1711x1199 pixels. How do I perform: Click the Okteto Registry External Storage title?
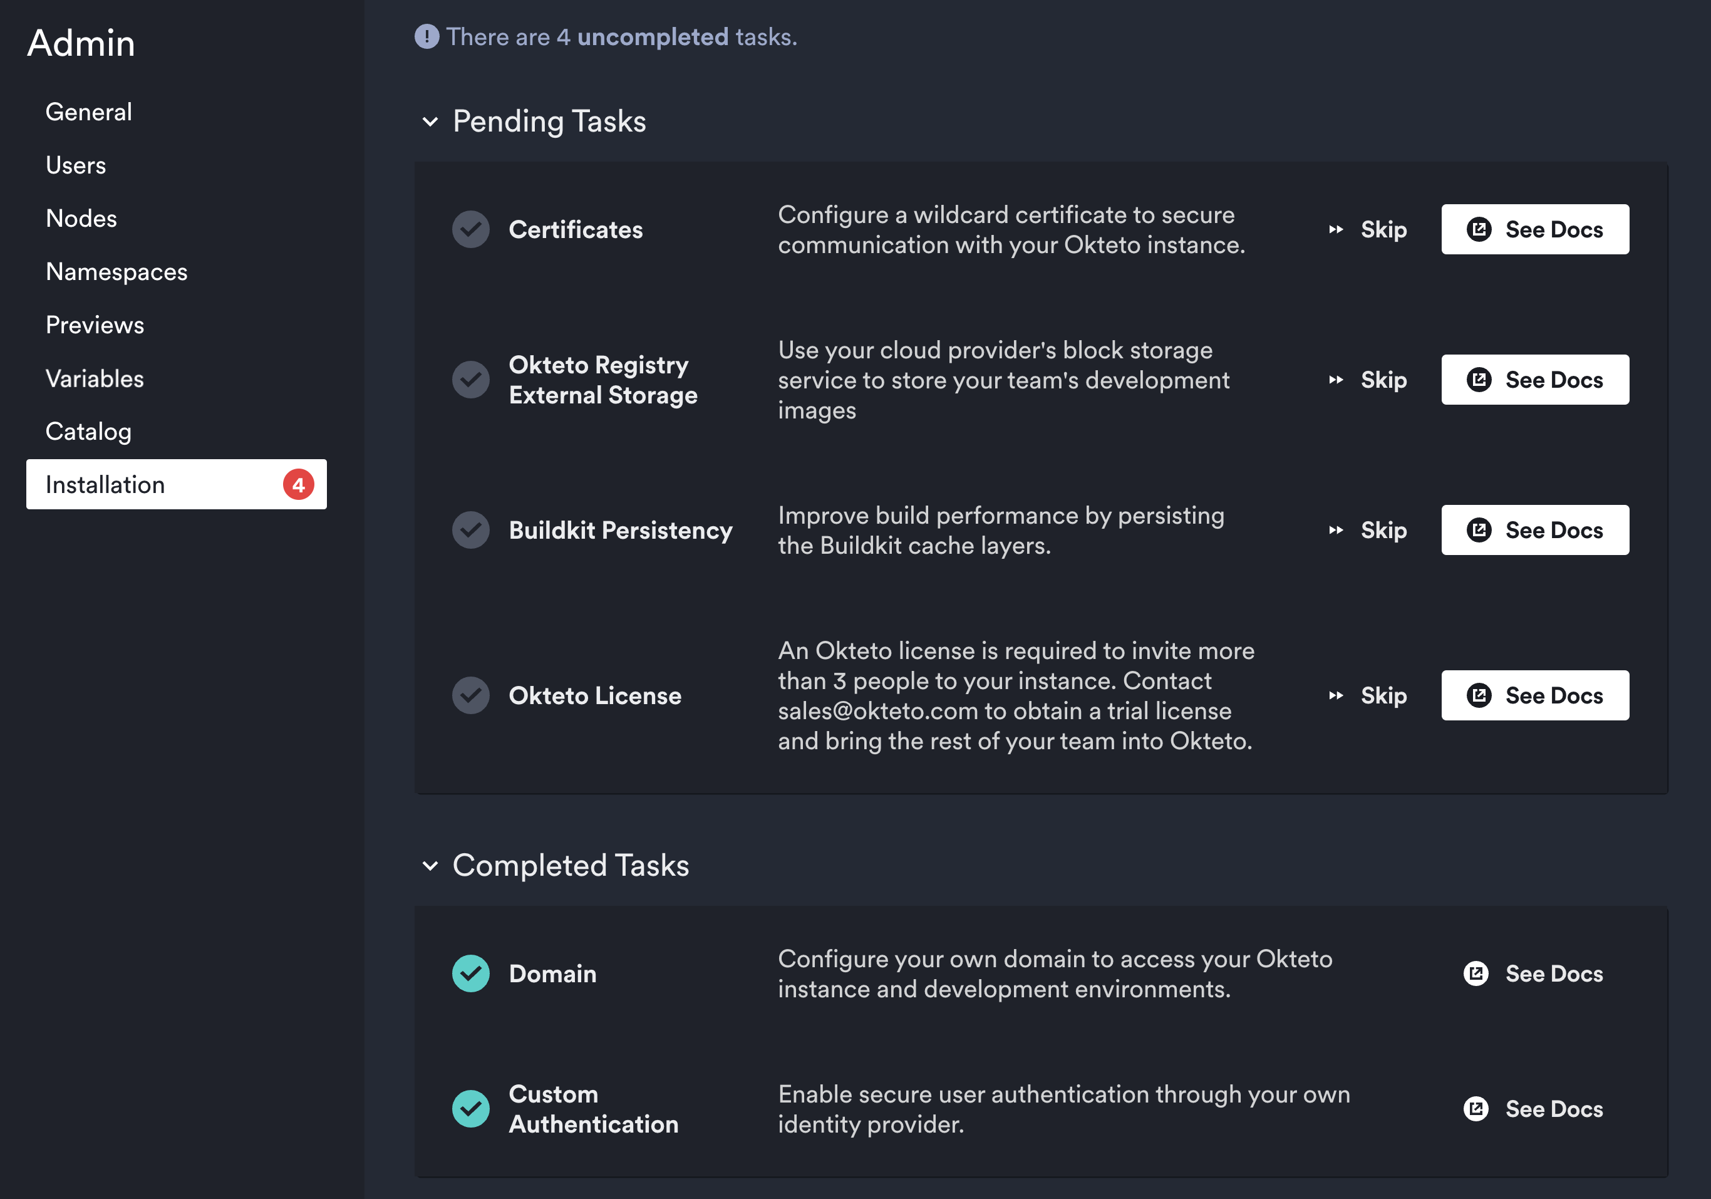coord(604,380)
